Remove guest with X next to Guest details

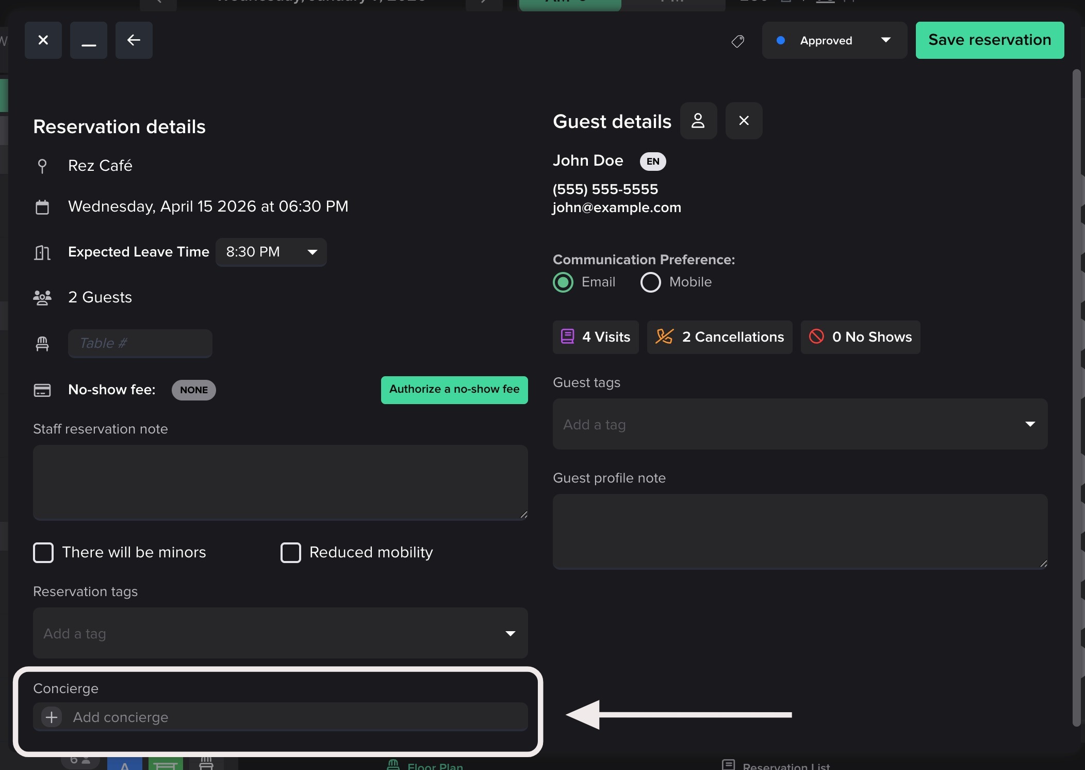[x=744, y=121]
